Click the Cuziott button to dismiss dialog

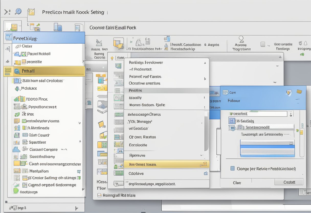pos(289,182)
